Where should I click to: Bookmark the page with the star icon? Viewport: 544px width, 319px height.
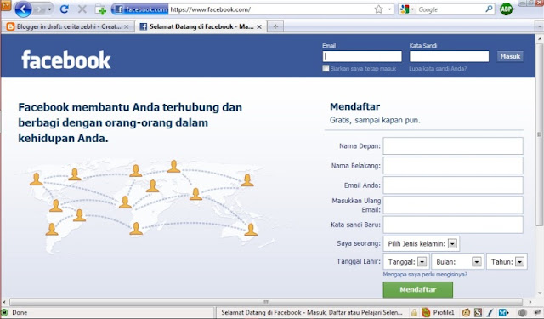click(378, 9)
